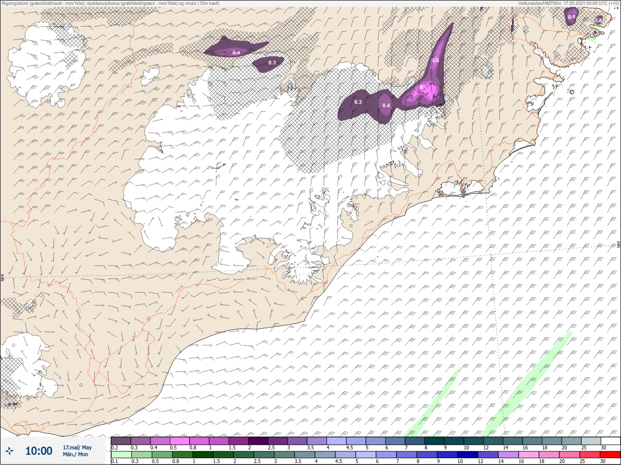Click the date text '17.maí/ May'

77,448
